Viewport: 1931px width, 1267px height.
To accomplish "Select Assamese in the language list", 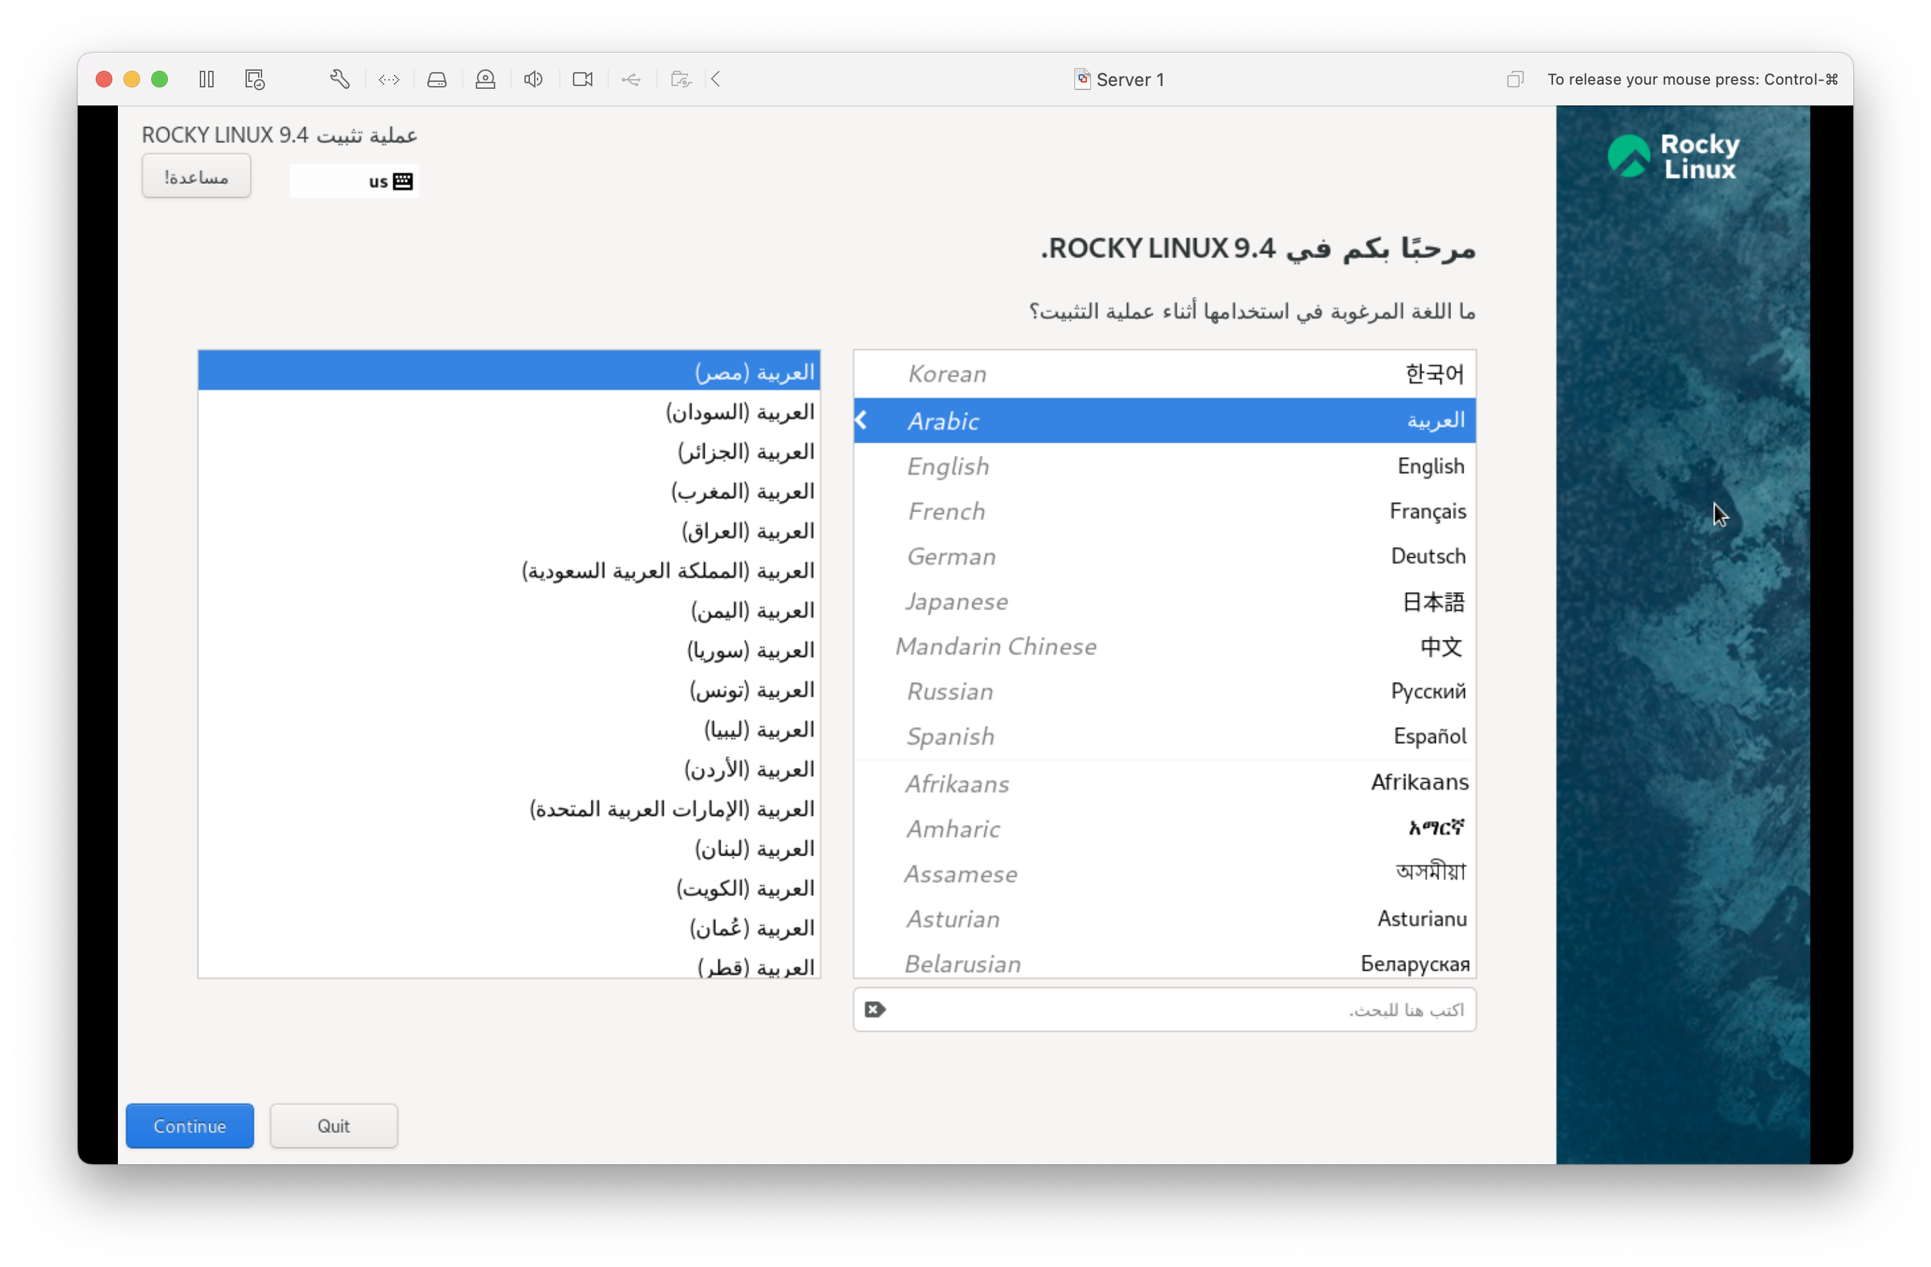I will (1165, 874).
